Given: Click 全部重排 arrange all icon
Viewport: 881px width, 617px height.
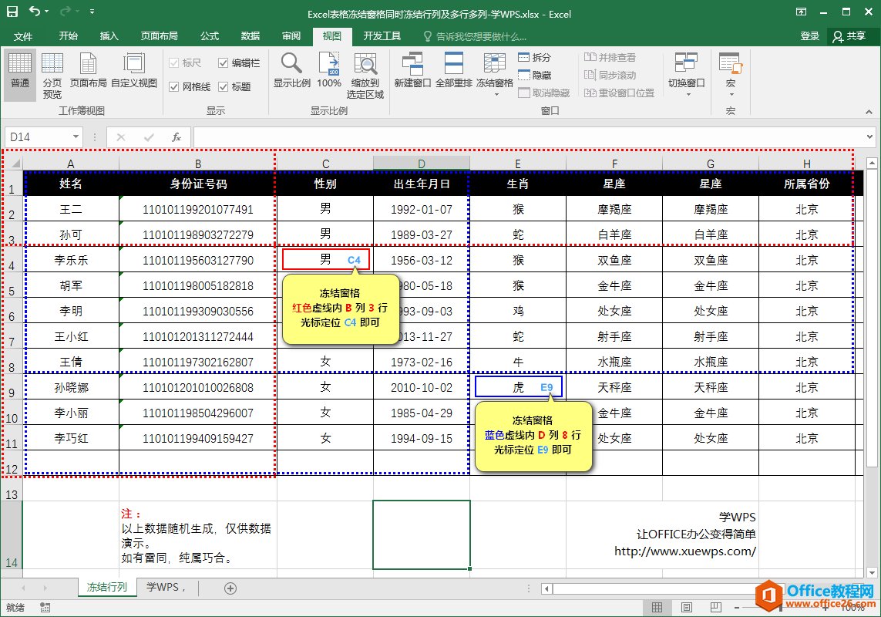Looking at the screenshot, I should pyautogui.click(x=453, y=71).
